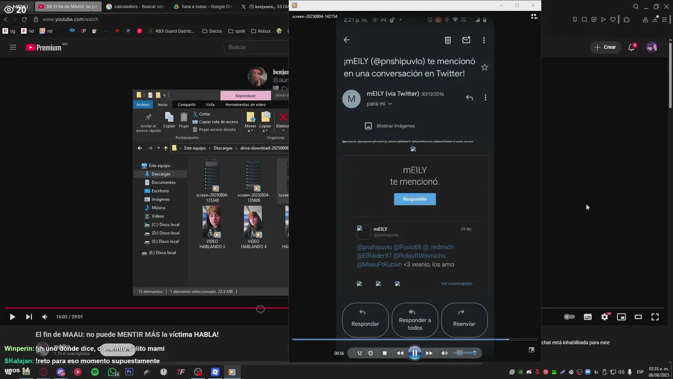Switch to the 'calculadora - Buscar con' tab

(135, 6)
